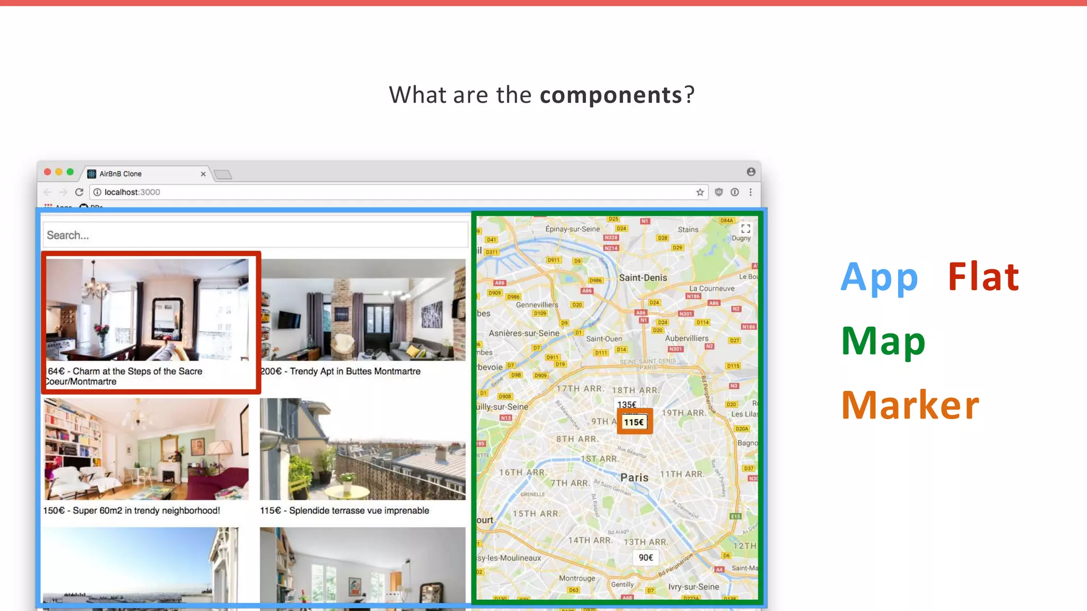The height and width of the screenshot is (611, 1087).
Task: Click the browser back arrow
Action: 48,192
